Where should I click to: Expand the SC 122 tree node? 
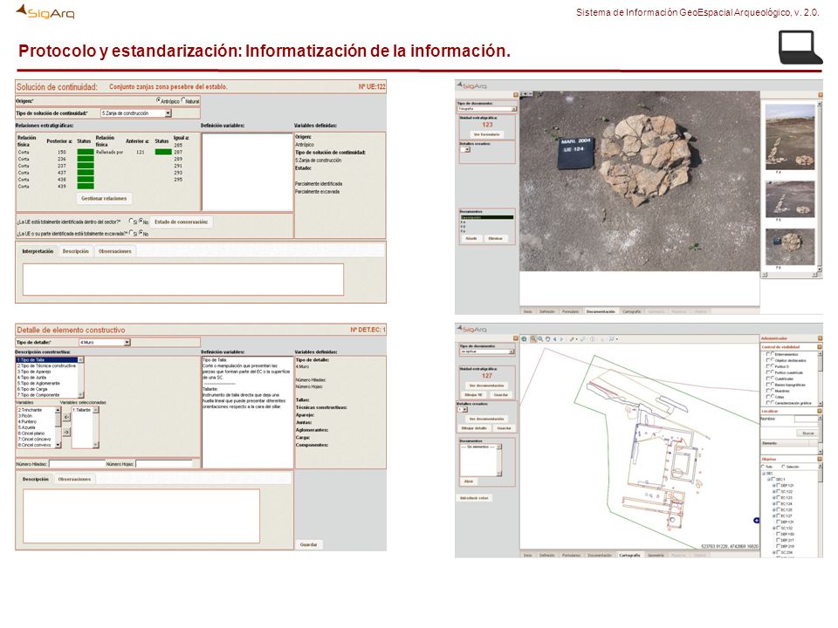pos(774,491)
